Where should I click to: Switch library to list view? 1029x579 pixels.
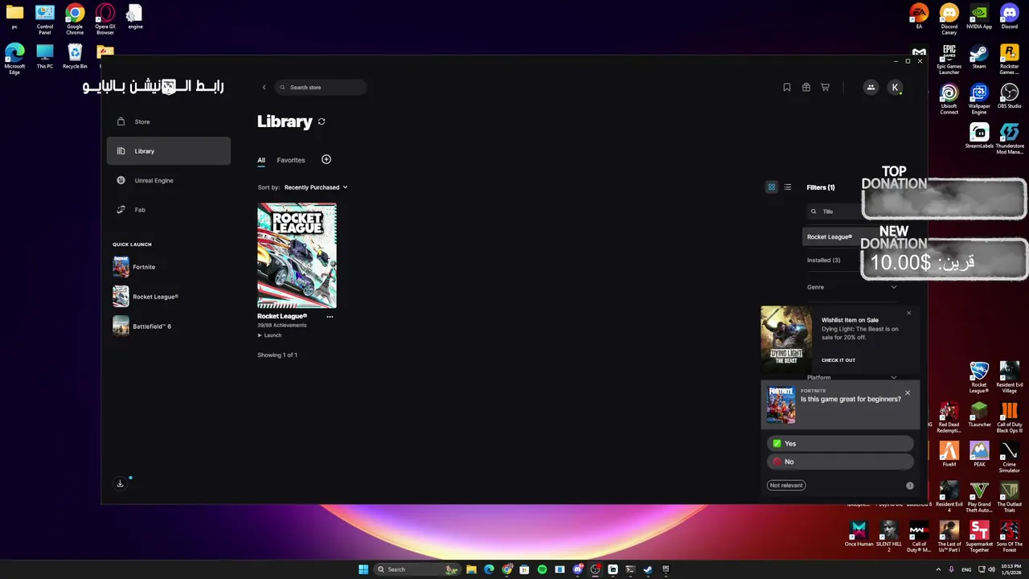(788, 187)
